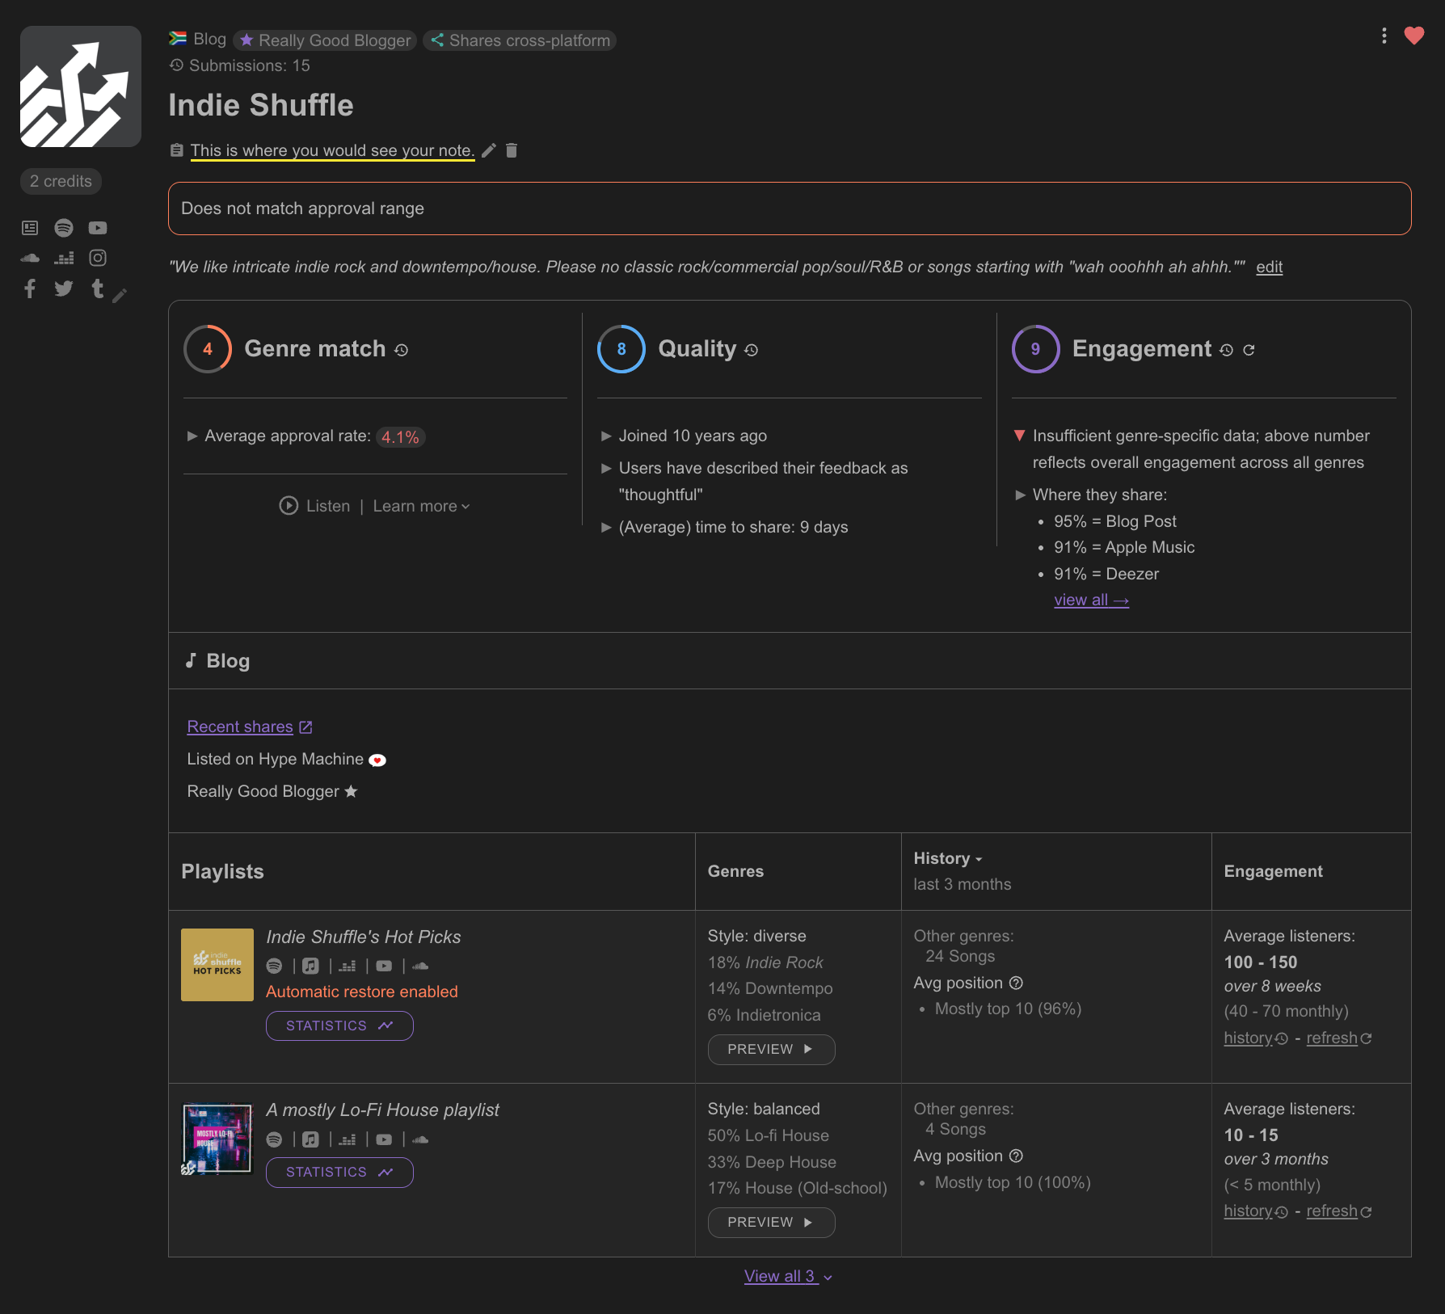1445x1314 pixels.
Task: Open the Instagram icon in the sidebar
Action: (98, 257)
